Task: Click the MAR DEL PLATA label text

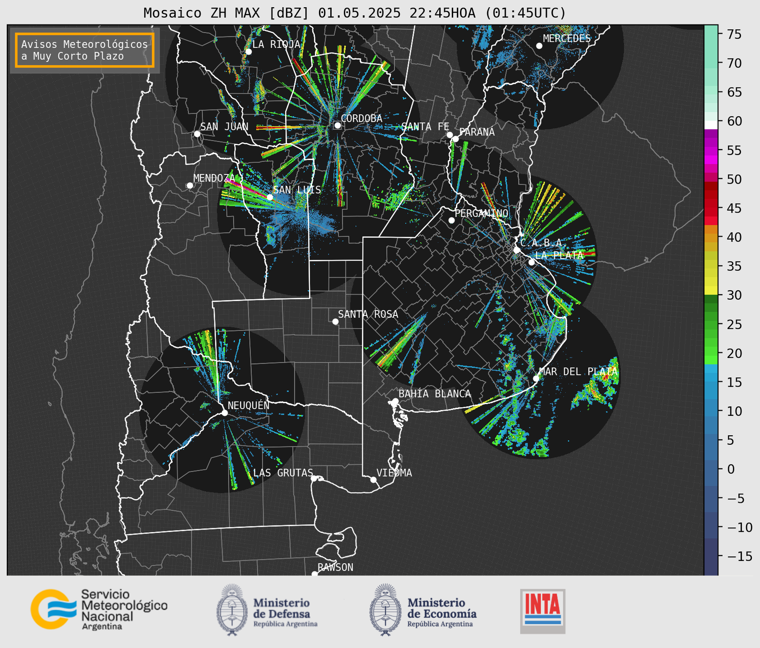Action: click(x=578, y=371)
